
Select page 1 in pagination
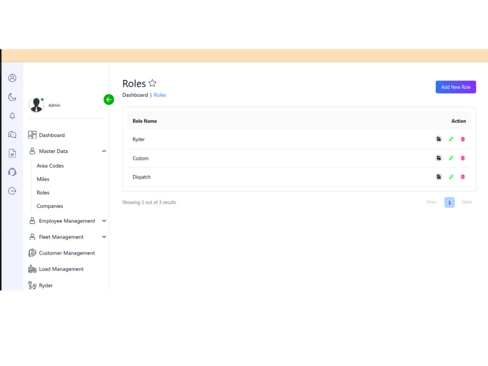tap(449, 203)
